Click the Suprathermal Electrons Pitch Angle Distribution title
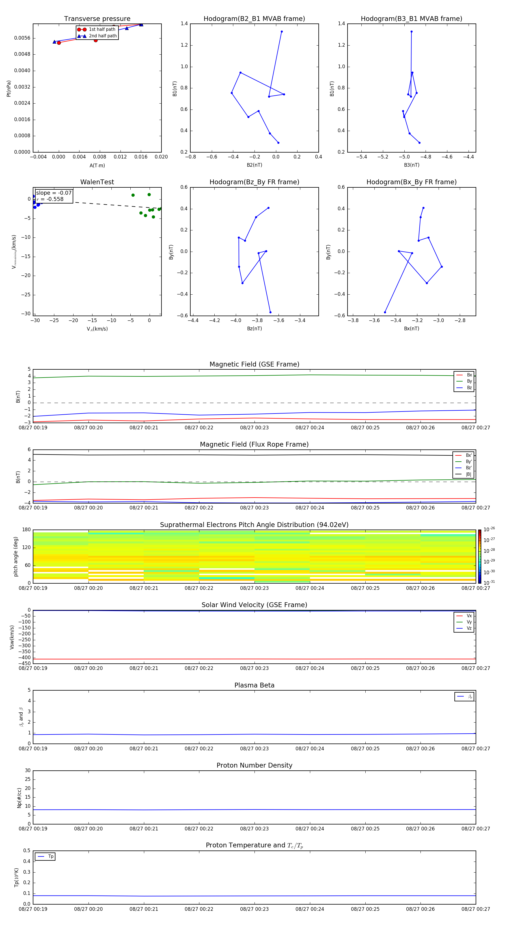The image size is (509, 934). (x=254, y=525)
